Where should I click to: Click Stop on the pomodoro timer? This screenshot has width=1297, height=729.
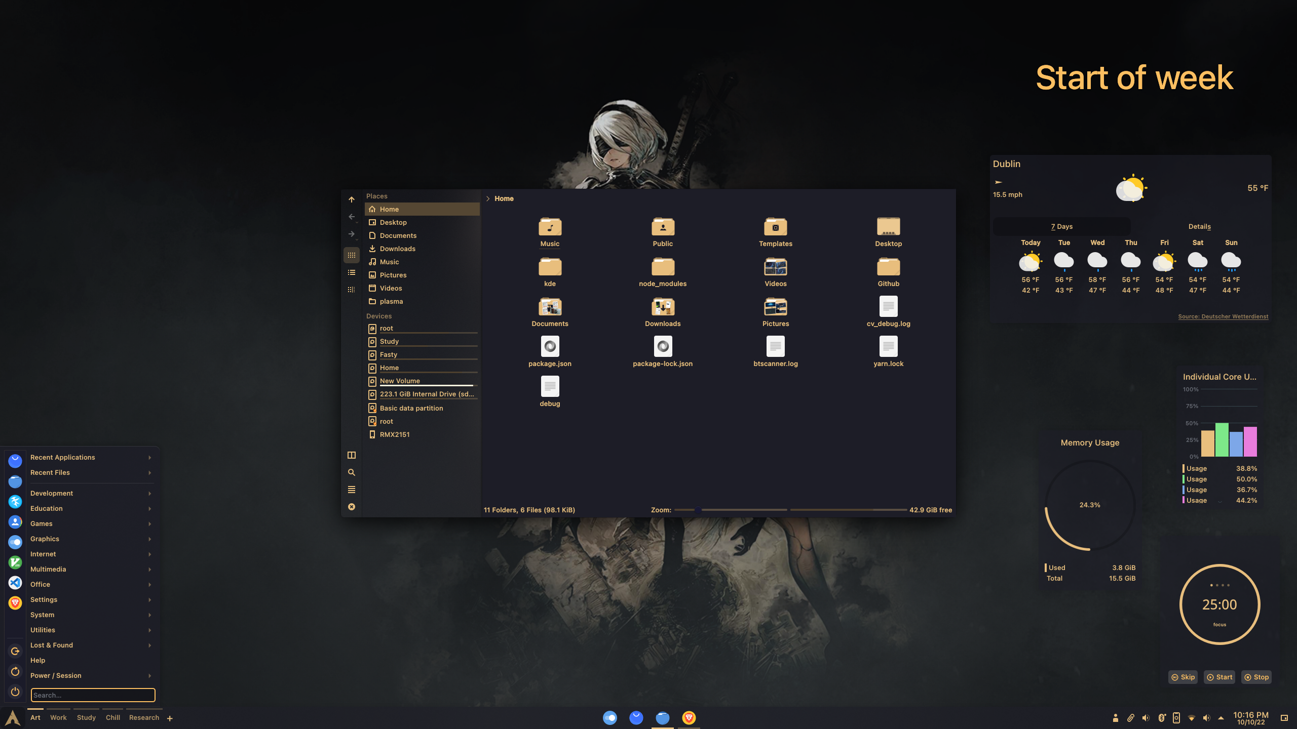1256,677
